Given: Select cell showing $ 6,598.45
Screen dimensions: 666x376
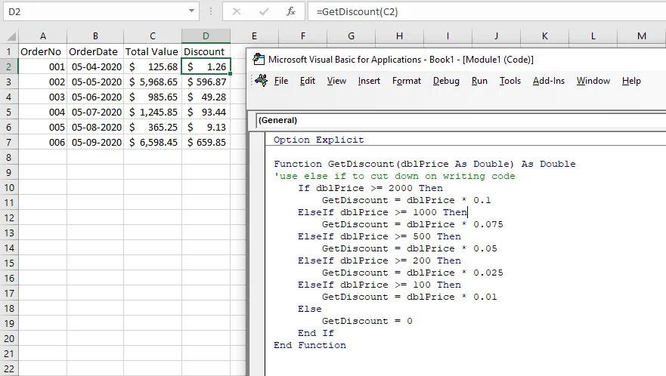Looking at the screenshot, I should (153, 142).
